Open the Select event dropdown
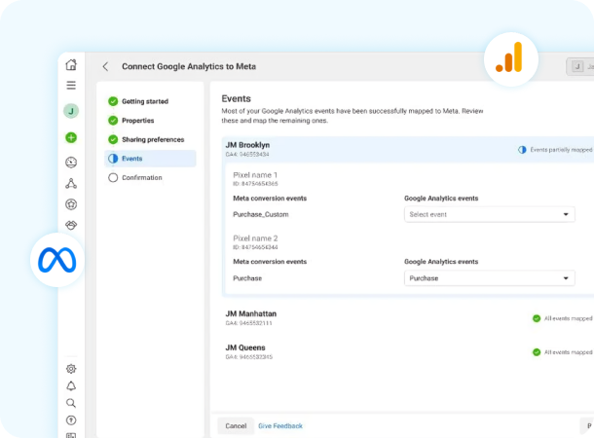 pyautogui.click(x=489, y=214)
